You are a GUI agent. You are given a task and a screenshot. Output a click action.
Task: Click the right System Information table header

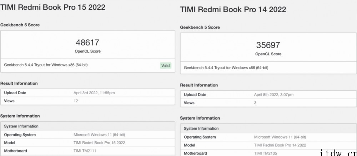pyautogui.click(x=201, y=129)
